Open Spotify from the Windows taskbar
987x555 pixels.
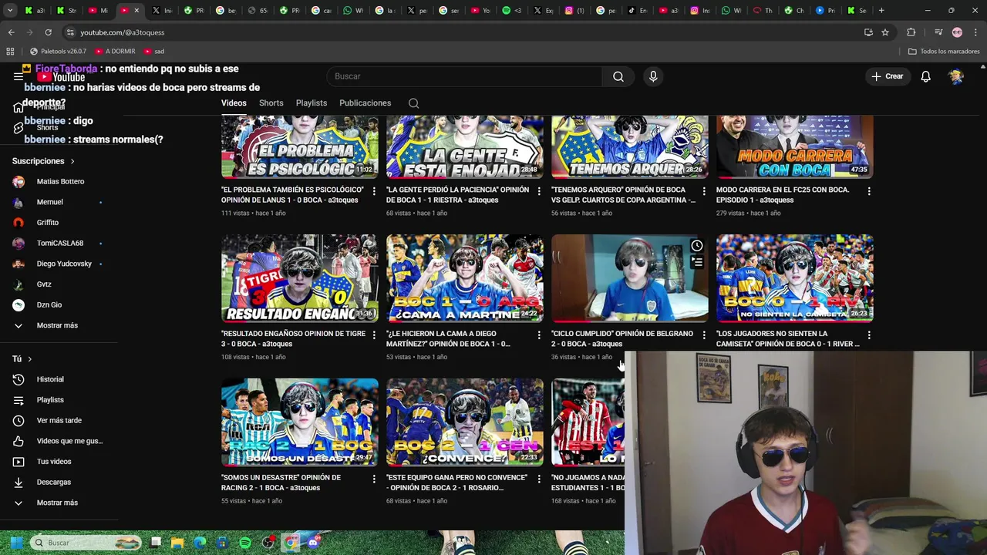pos(245,543)
